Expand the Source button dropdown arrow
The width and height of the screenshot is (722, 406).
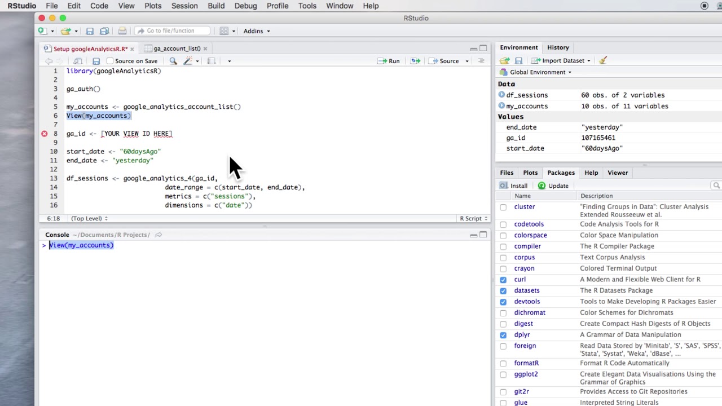point(467,61)
